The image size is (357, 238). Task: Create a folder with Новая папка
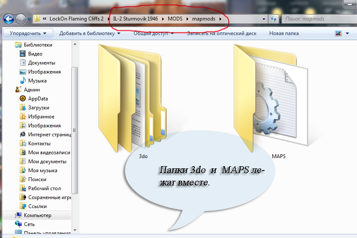pos(284,33)
